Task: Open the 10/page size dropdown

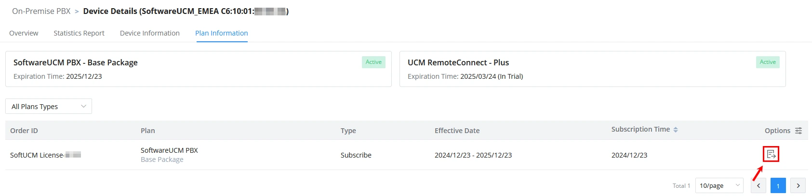Action: (x=719, y=185)
